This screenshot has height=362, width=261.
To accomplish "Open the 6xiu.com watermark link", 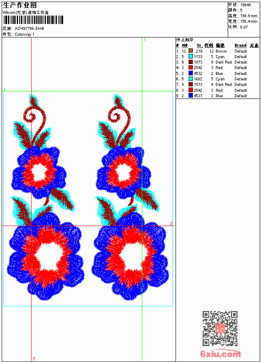I will click(221, 354).
